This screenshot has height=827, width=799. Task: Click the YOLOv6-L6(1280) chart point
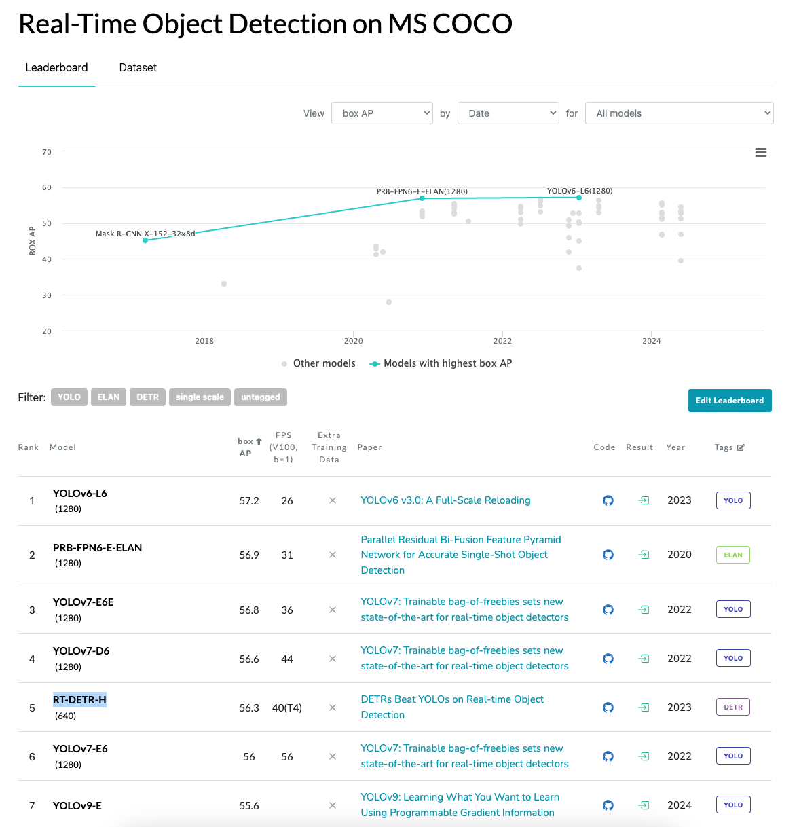[x=579, y=198]
